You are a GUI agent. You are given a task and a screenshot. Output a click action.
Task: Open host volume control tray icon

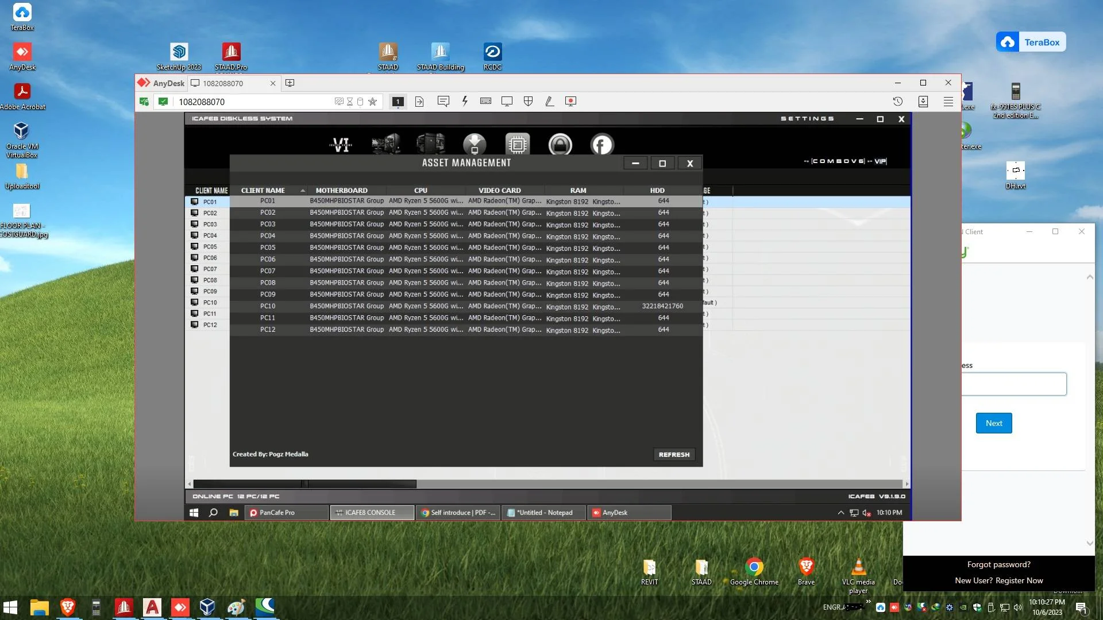(x=1018, y=607)
